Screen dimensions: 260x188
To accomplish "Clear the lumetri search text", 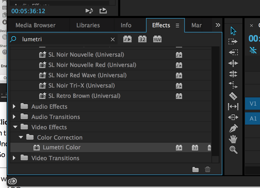I will coord(113,39).
